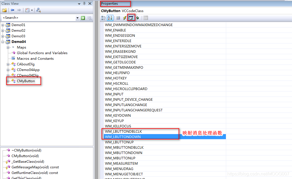Click the value cell for WM_LBUTTONDOWN
The image size is (292, 179).
point(259,137)
